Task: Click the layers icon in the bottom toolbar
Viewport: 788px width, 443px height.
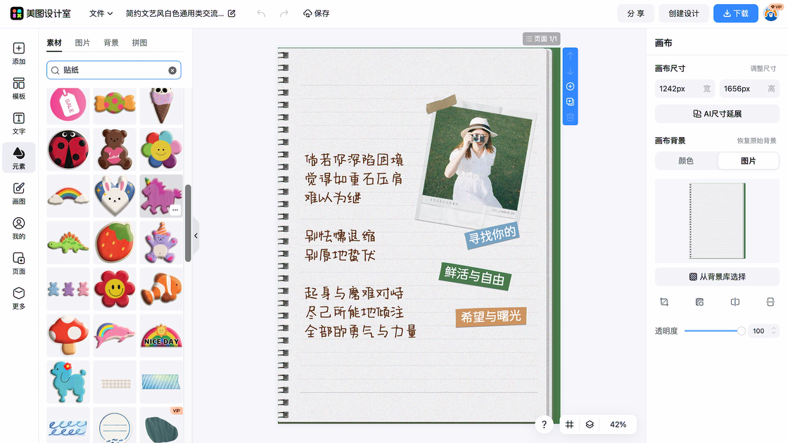Action: 590,425
